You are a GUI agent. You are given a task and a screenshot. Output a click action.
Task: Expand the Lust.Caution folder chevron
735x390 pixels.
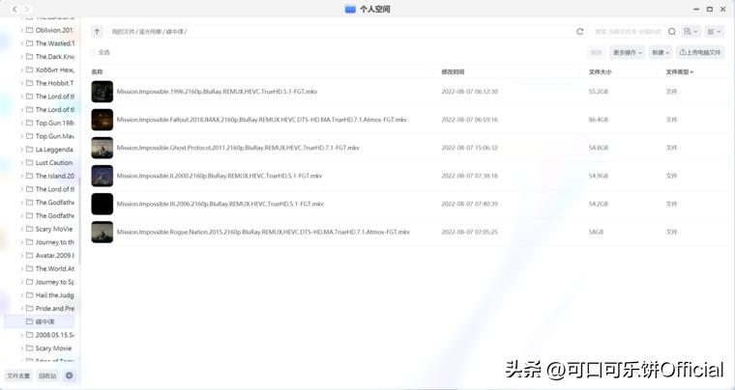[21, 163]
